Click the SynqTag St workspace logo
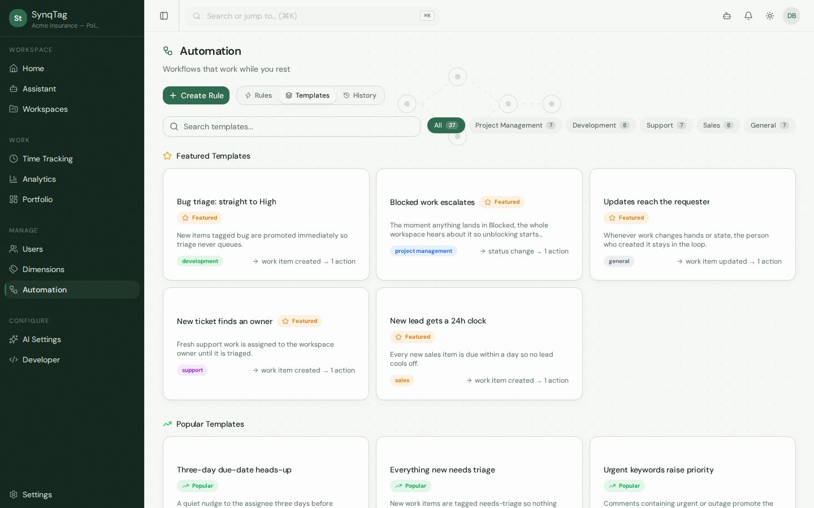Image resolution: width=814 pixels, height=508 pixels. pos(18,18)
